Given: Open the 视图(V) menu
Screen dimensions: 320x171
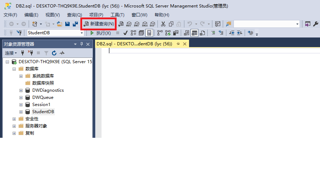Looking at the screenshot, I should (x=52, y=15).
